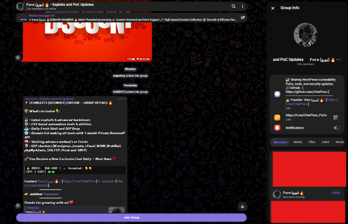Switch to the Files tab
Viewport: 348px width, 224px height.
(312, 142)
